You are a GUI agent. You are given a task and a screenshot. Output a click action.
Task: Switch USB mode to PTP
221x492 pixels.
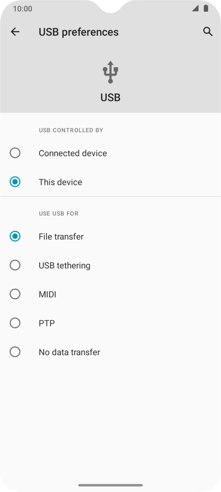[x=15, y=323]
